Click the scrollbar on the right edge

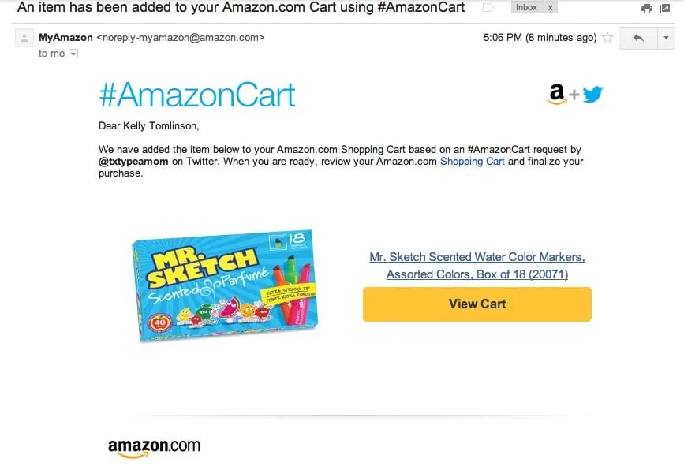point(679,237)
